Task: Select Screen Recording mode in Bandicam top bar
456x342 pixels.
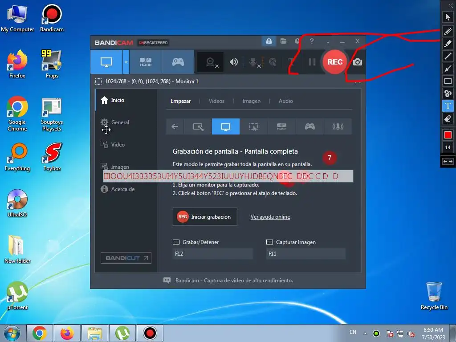Action: point(106,62)
